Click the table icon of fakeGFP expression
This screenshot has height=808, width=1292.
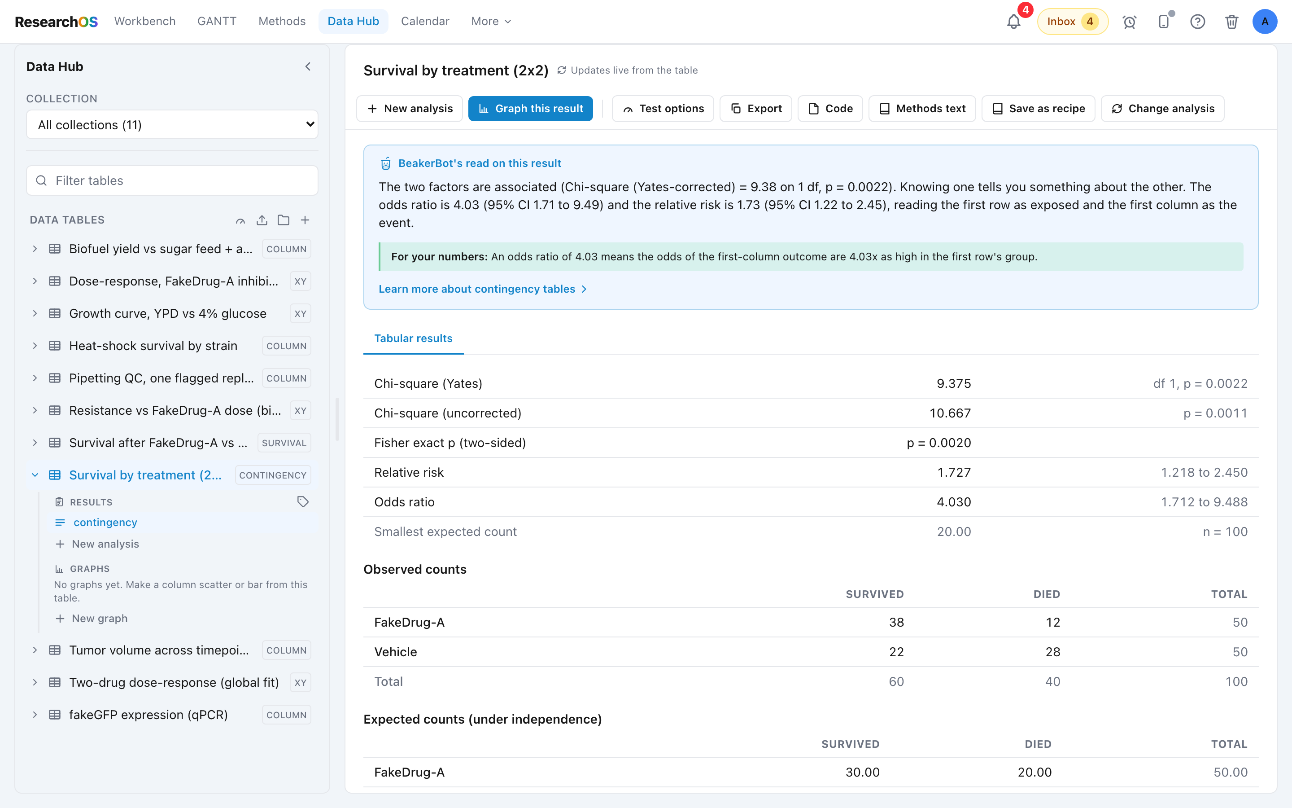[x=54, y=715]
